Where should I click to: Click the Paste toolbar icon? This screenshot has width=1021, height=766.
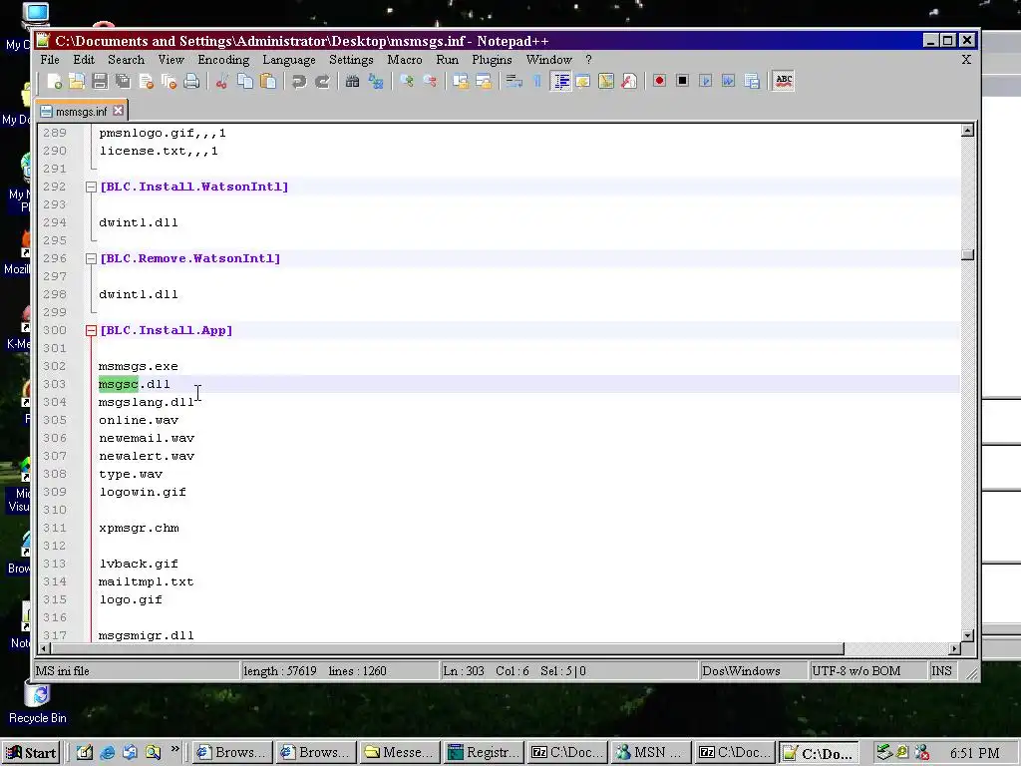coord(267,82)
